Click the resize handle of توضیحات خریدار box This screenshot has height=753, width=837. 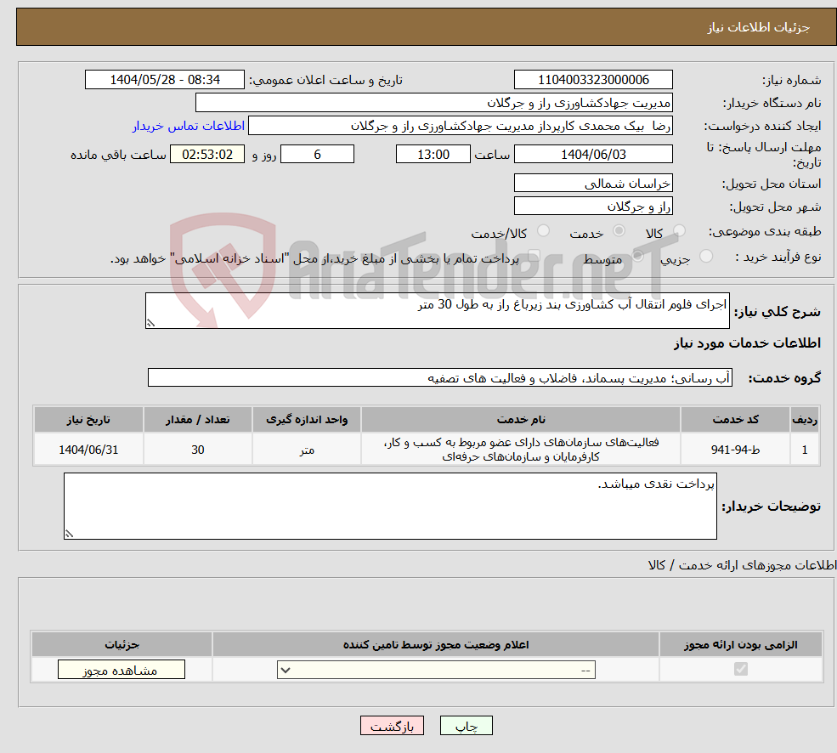(x=68, y=533)
